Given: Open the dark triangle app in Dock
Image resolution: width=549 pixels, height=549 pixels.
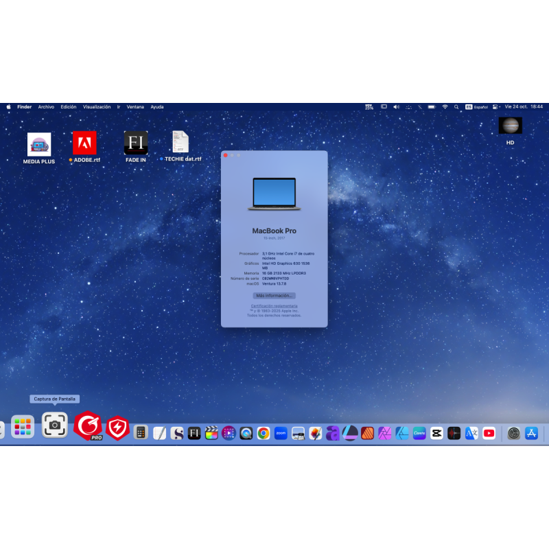Looking at the screenshot, I should pyautogui.click(x=350, y=433).
